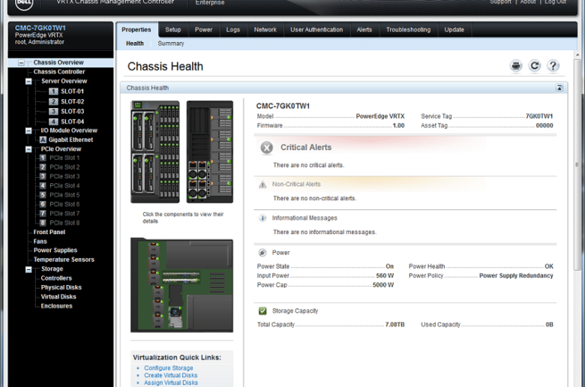Switch to the Summary sub-tab

tap(171, 43)
